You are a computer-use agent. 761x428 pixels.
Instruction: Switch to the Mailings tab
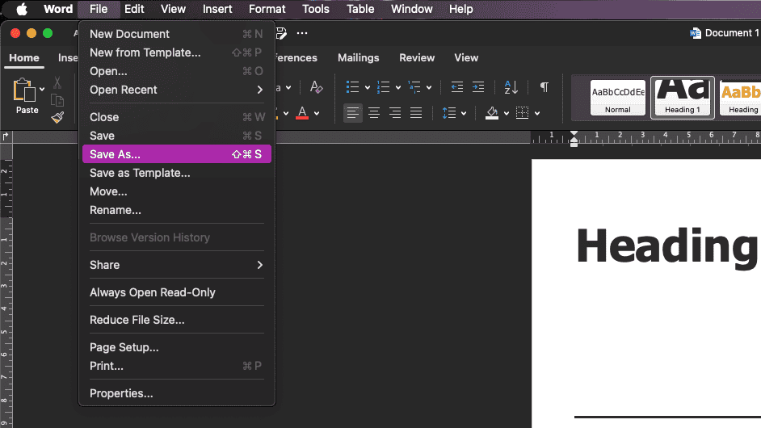pos(358,58)
